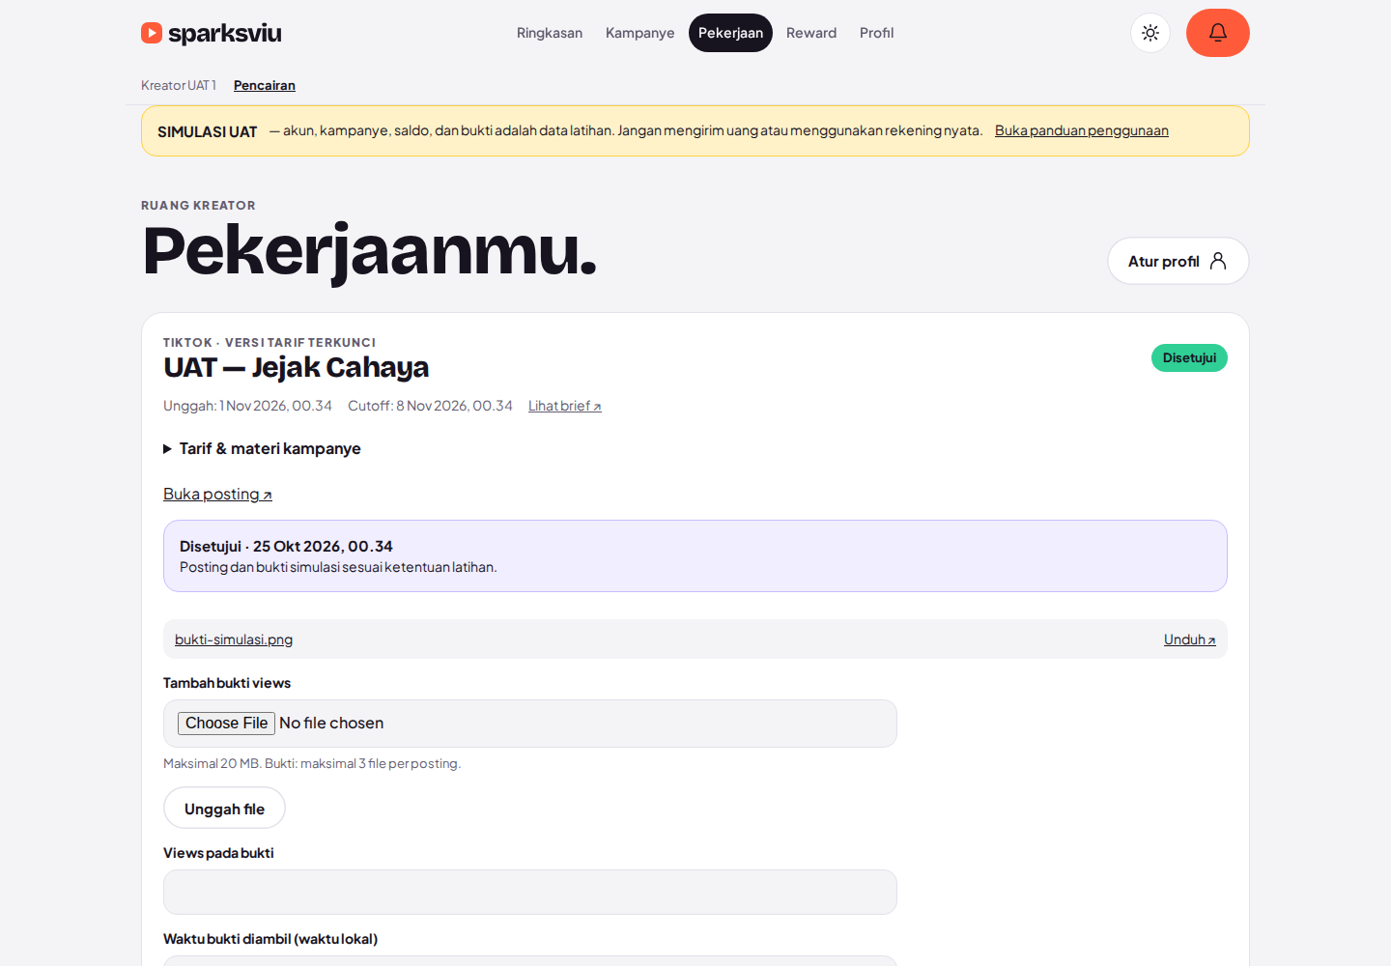Go to the Kampanye tab

[640, 33]
